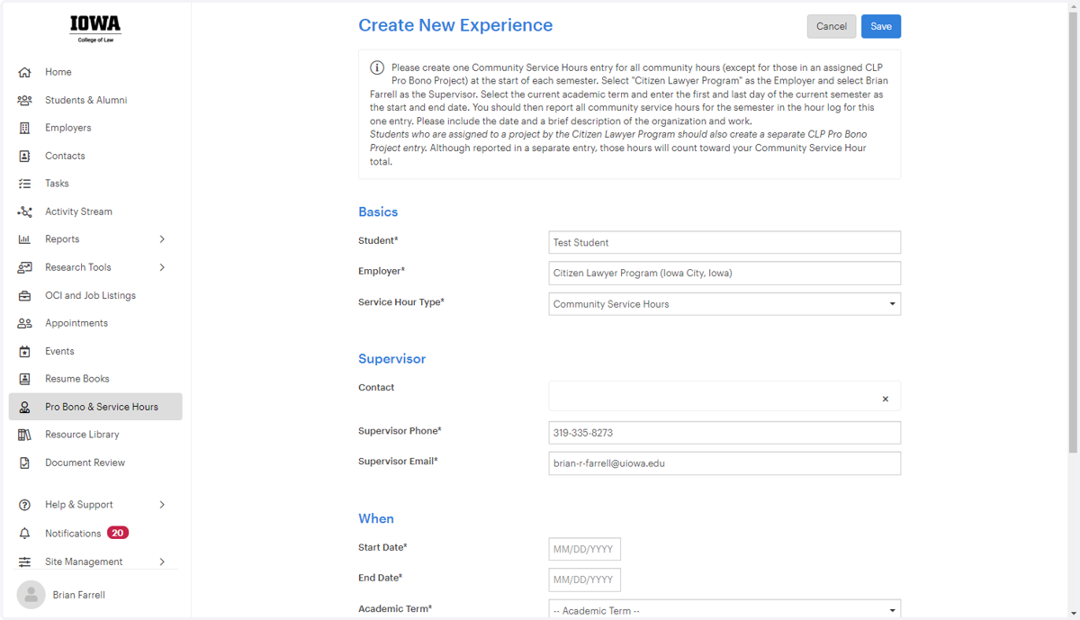This screenshot has height=620, width=1080.
Task: Click the Resource Library books icon
Action: 25,435
